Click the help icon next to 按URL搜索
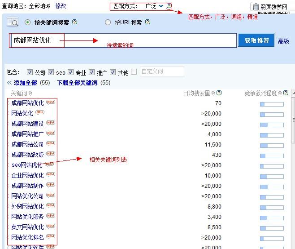This screenshot has width=295, height=249. (148, 22)
